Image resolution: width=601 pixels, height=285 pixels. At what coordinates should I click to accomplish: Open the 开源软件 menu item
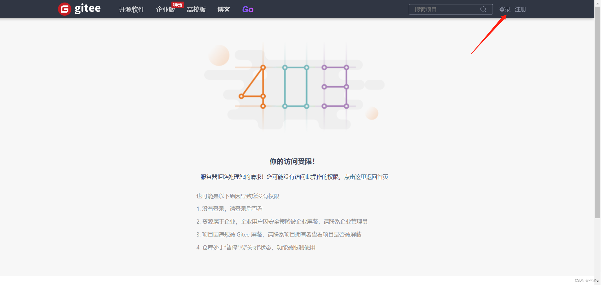(x=131, y=9)
